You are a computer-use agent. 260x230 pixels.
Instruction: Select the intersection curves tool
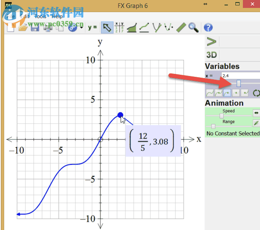tap(157, 28)
